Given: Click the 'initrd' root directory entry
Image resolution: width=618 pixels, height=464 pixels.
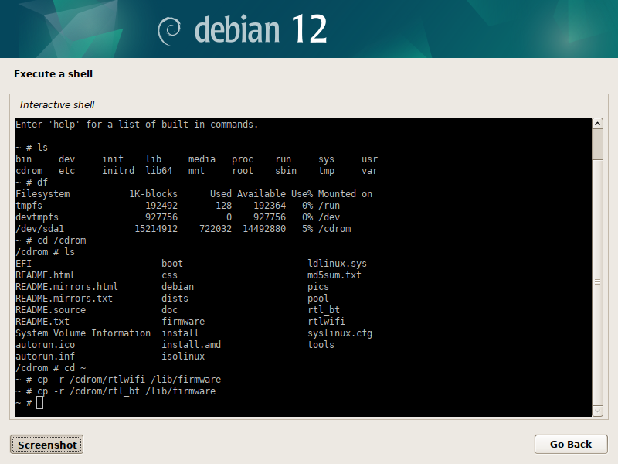Looking at the screenshot, I should (x=118, y=170).
